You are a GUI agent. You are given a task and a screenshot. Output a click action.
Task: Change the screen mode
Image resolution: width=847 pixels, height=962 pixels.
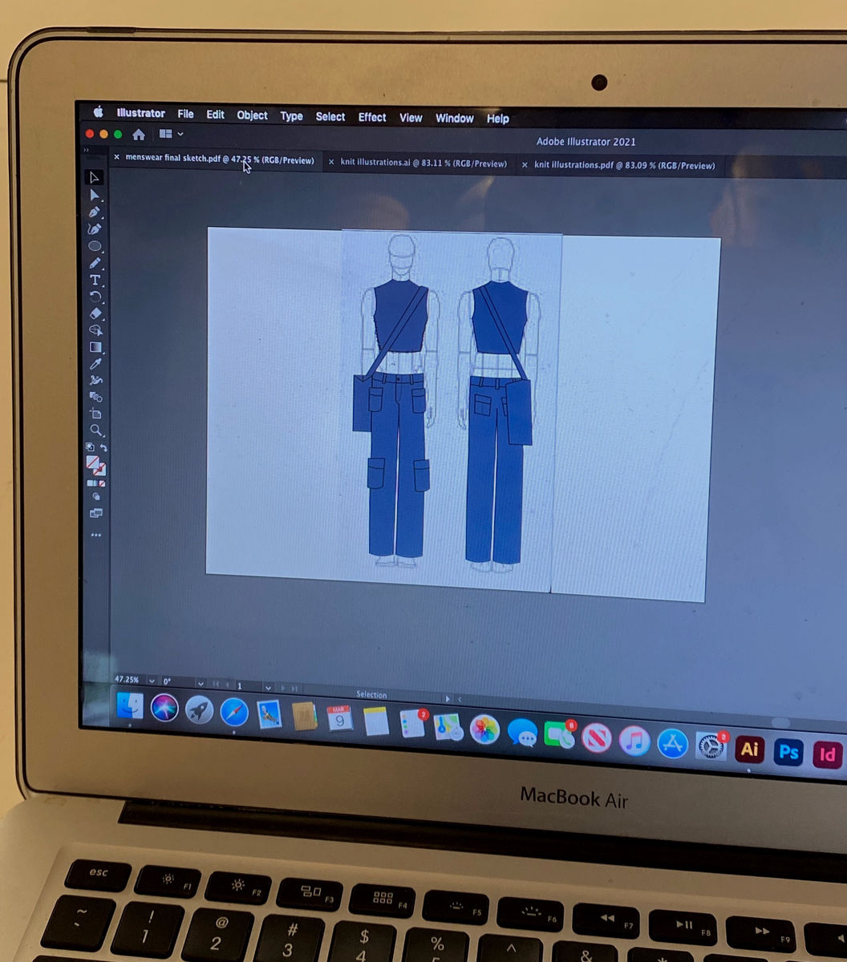(96, 513)
